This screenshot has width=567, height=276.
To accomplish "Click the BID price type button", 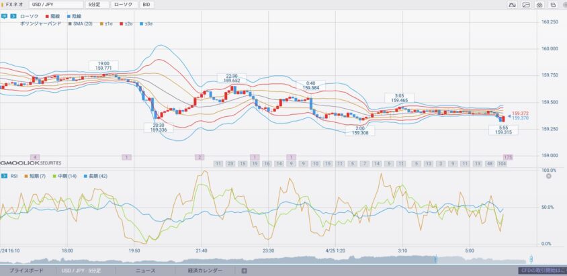I will (x=147, y=5).
